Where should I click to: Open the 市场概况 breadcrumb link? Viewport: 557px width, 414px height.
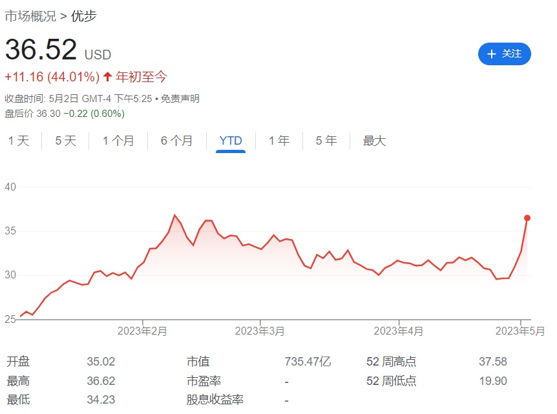point(30,16)
